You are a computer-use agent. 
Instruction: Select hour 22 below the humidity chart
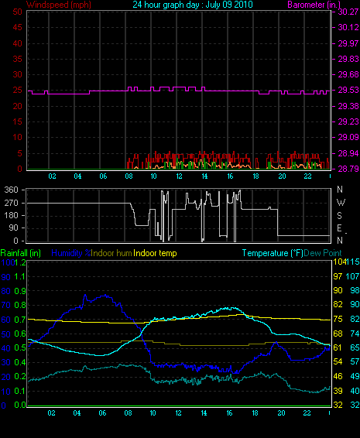pos(307,413)
